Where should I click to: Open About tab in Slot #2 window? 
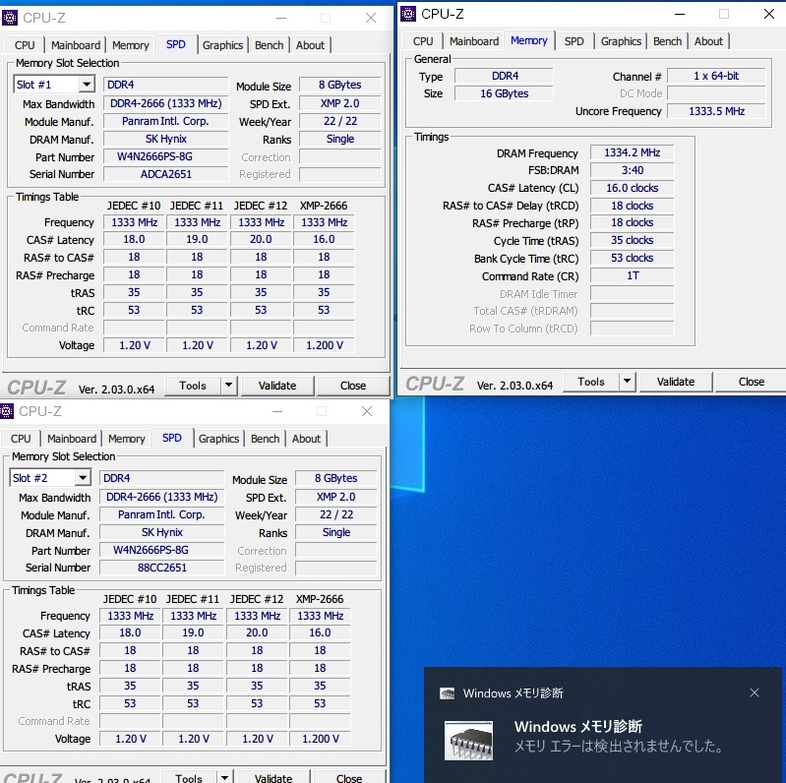tap(306, 439)
